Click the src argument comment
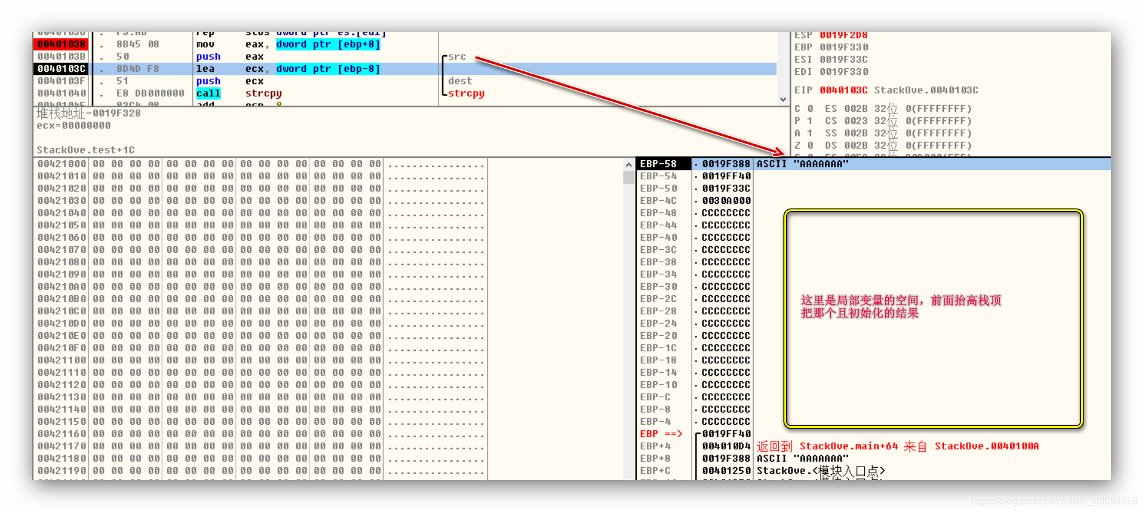1143x512 pixels. click(x=457, y=56)
